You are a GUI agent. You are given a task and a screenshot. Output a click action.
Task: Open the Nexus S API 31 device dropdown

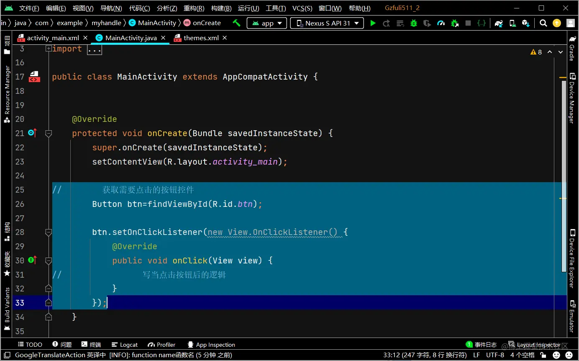[x=327, y=23]
